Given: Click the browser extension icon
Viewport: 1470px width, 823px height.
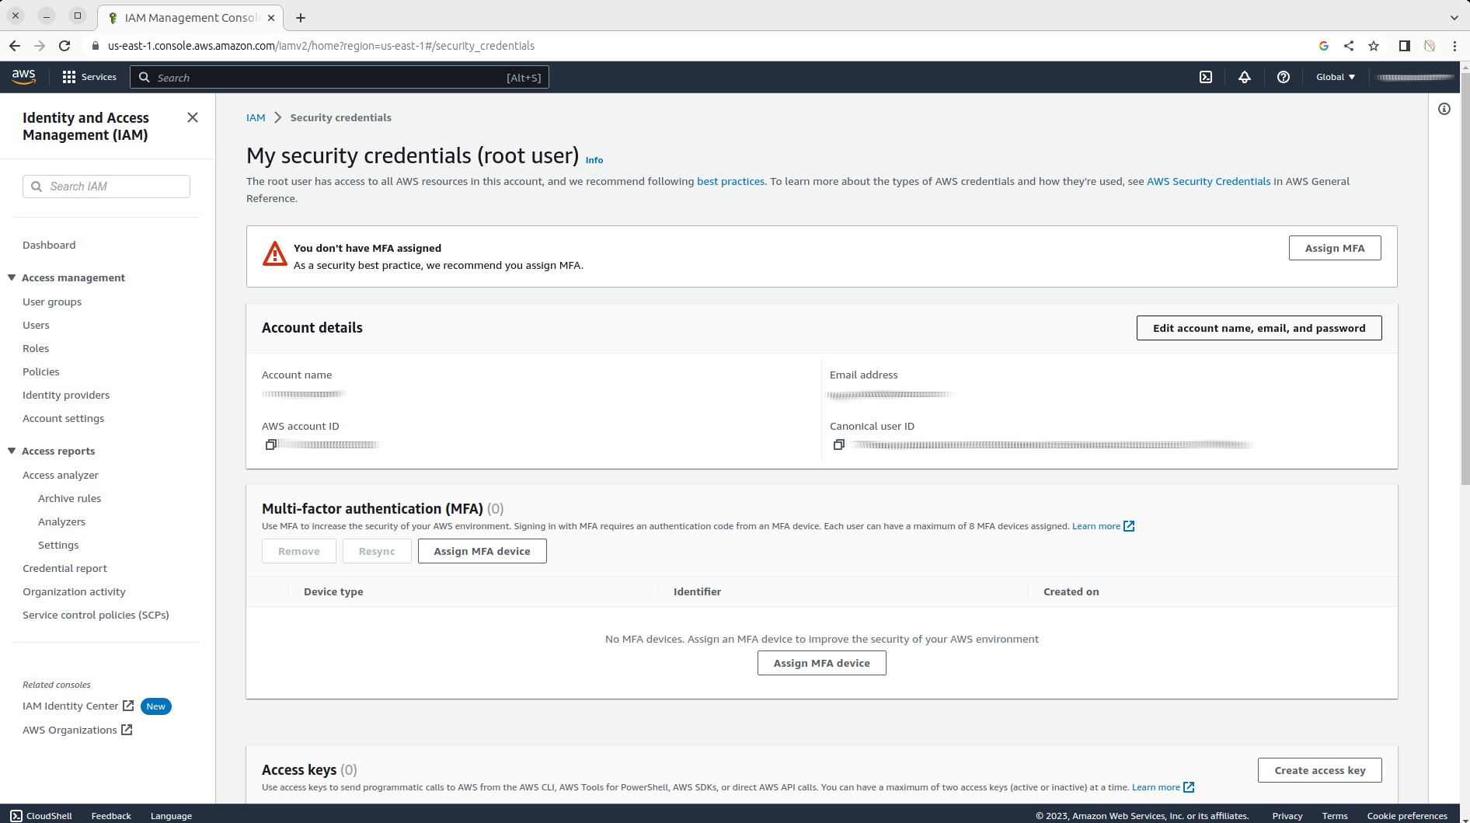Looking at the screenshot, I should 1430,46.
